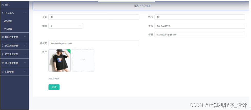
Task: Open the 员工请假管理 menu
Action: click(15, 63)
